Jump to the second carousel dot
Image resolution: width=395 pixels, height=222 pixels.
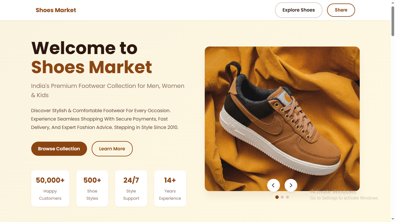click(282, 197)
